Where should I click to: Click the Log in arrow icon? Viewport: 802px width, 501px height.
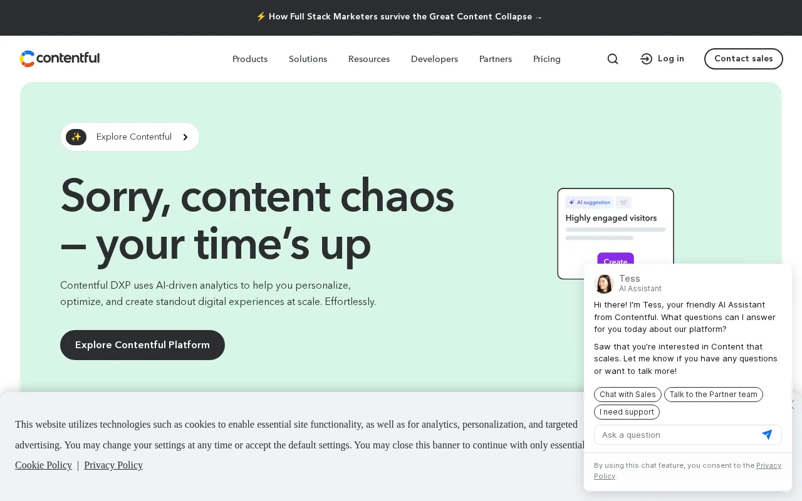pos(647,59)
